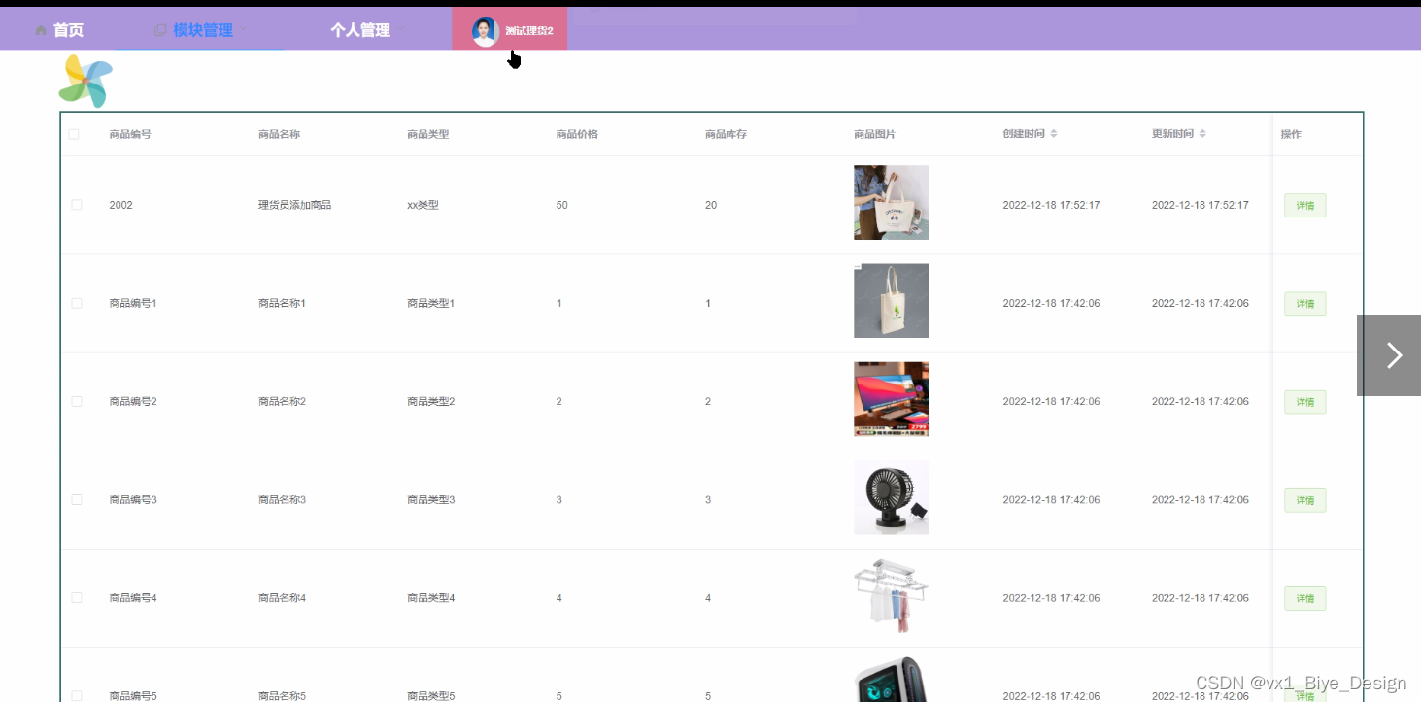Select checkbox for row 2002
The height and width of the screenshot is (702, 1421).
77,205
